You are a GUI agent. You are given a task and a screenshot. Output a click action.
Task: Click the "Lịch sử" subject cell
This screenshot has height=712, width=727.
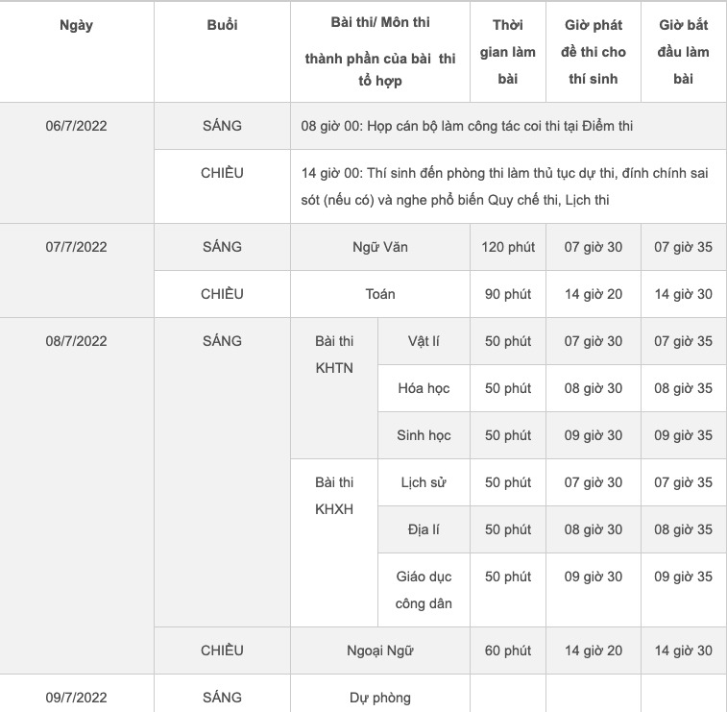[x=424, y=482]
